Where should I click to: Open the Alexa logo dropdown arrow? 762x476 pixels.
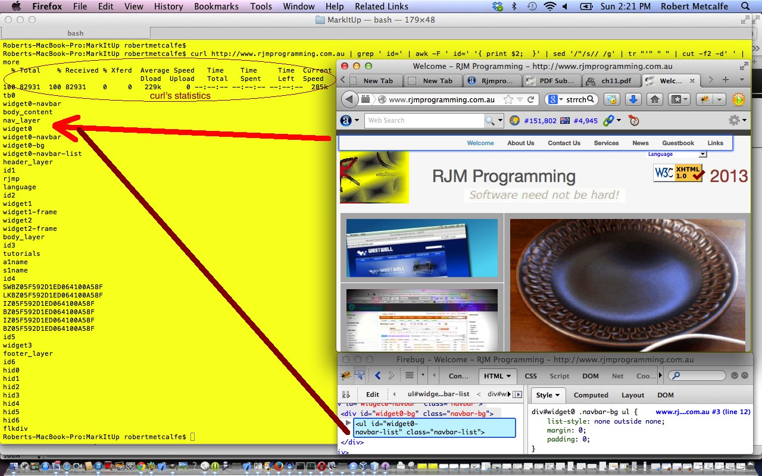(357, 120)
